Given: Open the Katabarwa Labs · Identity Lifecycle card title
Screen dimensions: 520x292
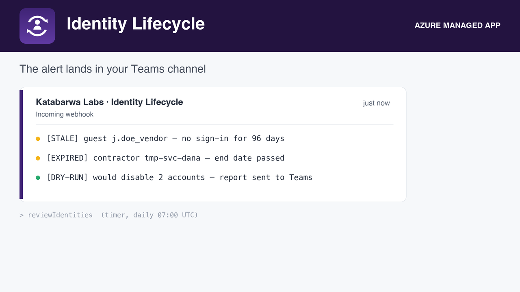Looking at the screenshot, I should [x=109, y=102].
